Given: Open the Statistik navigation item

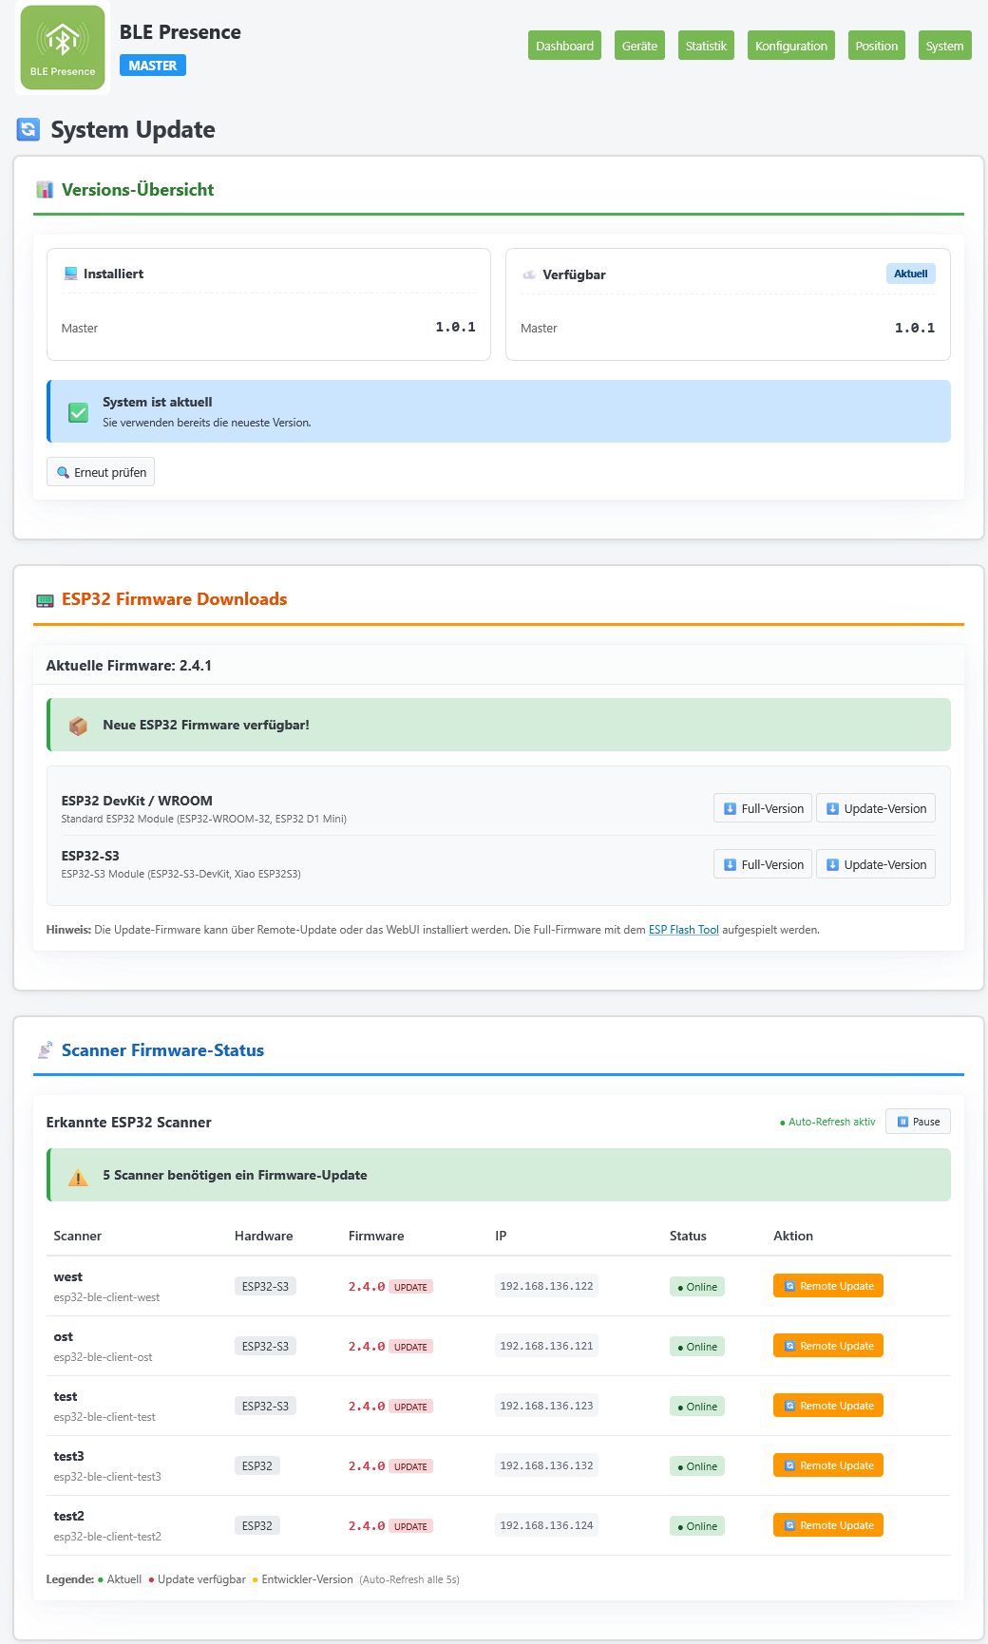Looking at the screenshot, I should tap(706, 46).
